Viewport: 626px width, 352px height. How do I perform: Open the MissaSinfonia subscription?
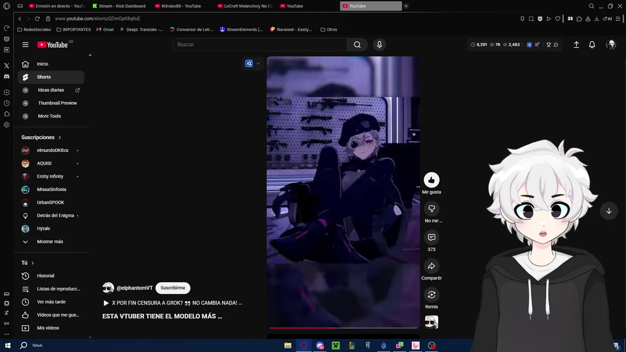(x=51, y=190)
